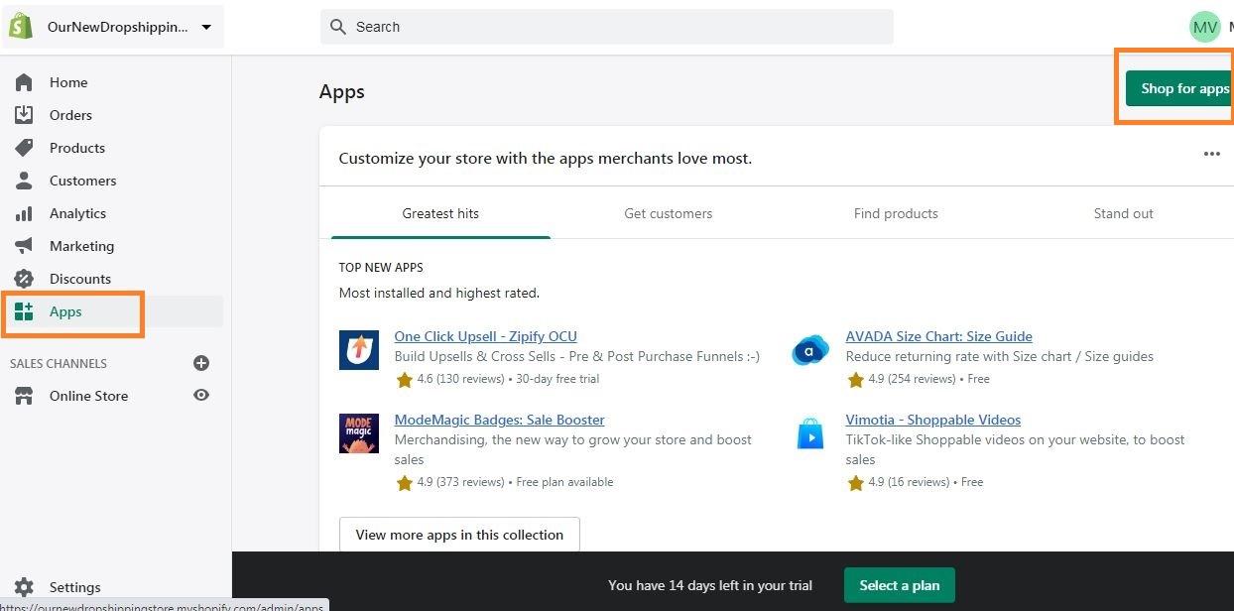Open Online Store sales channel
The height and width of the screenshot is (611, 1234).
(x=89, y=396)
